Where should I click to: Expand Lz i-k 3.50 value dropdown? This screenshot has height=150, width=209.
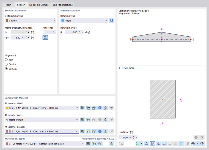(x=23, y=37)
